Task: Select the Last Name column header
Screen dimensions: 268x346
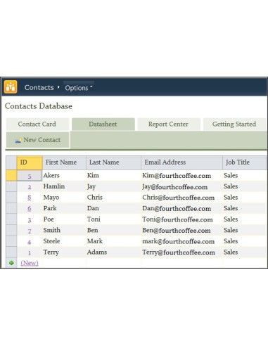Action: pyautogui.click(x=113, y=162)
